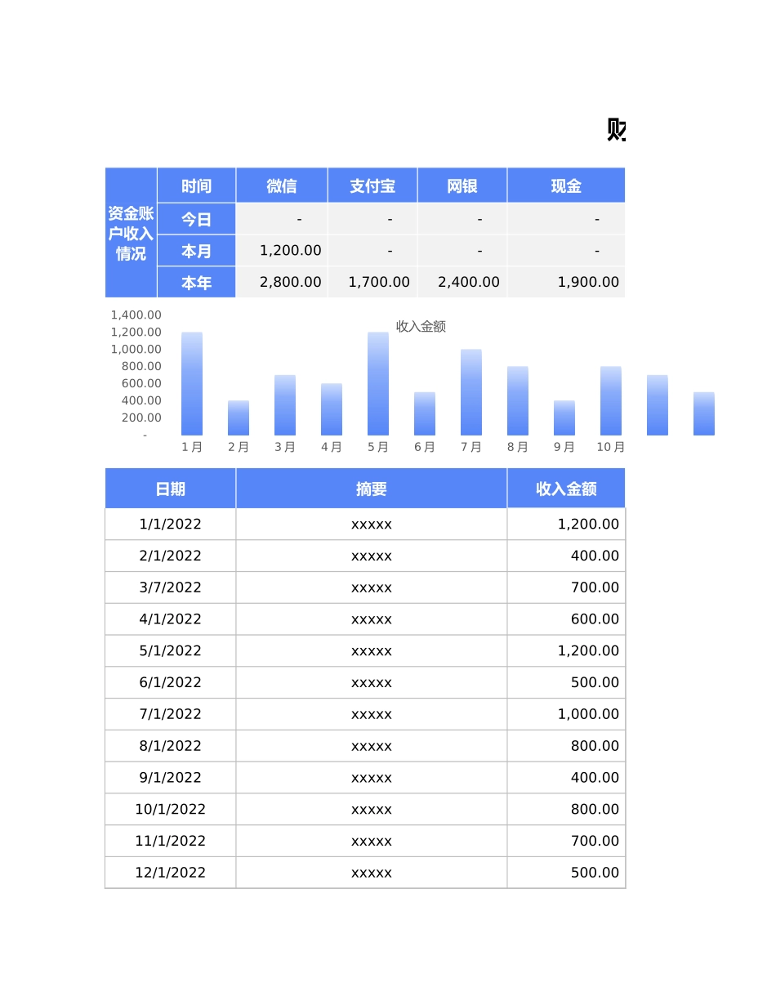The image size is (776, 1005).
Task: Click the 网银 column header cell
Action: click(462, 185)
